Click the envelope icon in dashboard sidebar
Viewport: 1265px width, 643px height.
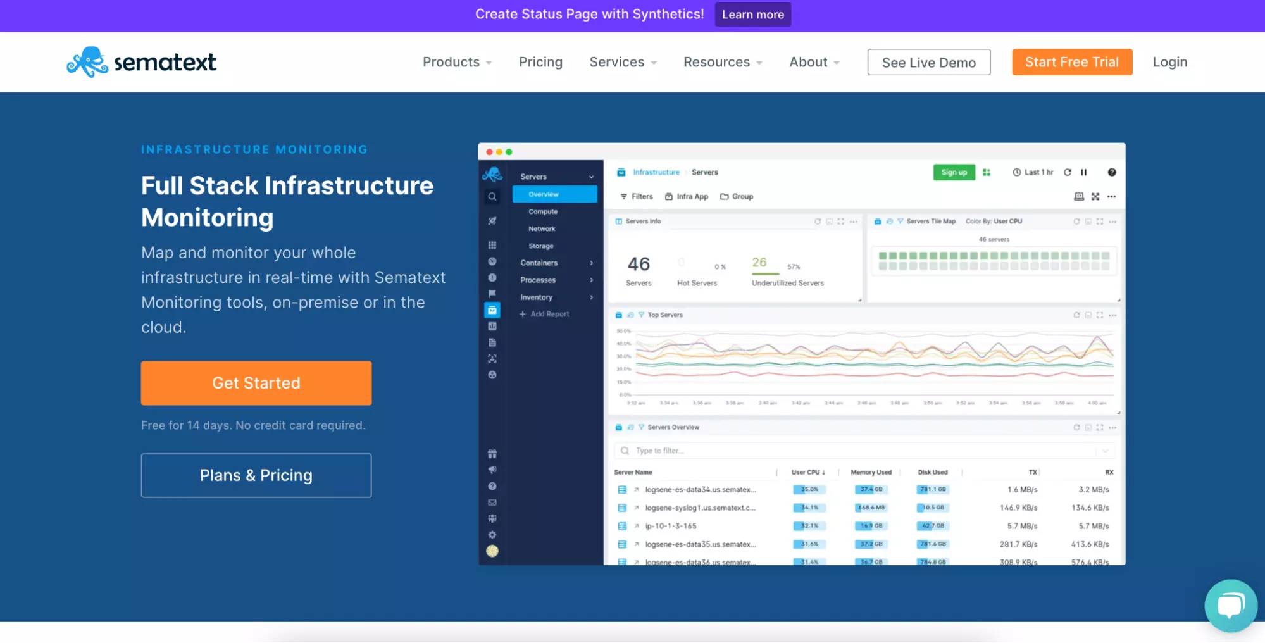[x=492, y=503]
